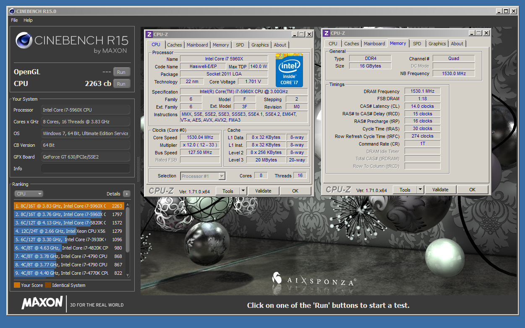This screenshot has height=328, width=525.
Task: Click the Details arrow button in Ranking
Action: pos(126,194)
